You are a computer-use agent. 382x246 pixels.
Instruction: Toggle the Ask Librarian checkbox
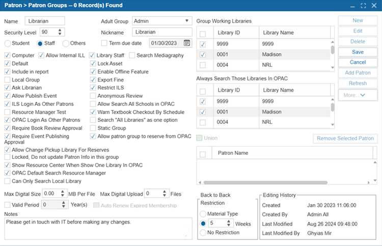click(7, 88)
